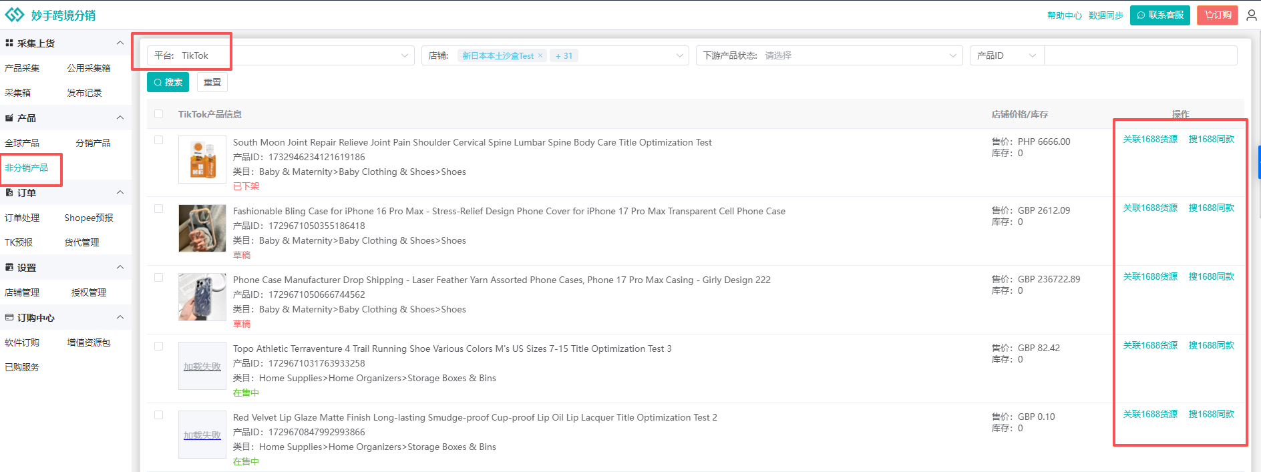Click product ID 1729671050355186418 text
This screenshot has width=1261, height=472.
pyautogui.click(x=317, y=226)
